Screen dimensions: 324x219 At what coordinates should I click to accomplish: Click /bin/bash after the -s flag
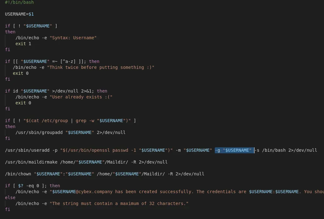[274, 150]
